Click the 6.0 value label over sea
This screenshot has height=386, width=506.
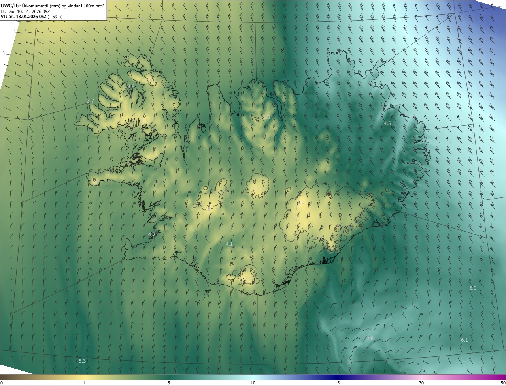pyautogui.click(x=473, y=288)
